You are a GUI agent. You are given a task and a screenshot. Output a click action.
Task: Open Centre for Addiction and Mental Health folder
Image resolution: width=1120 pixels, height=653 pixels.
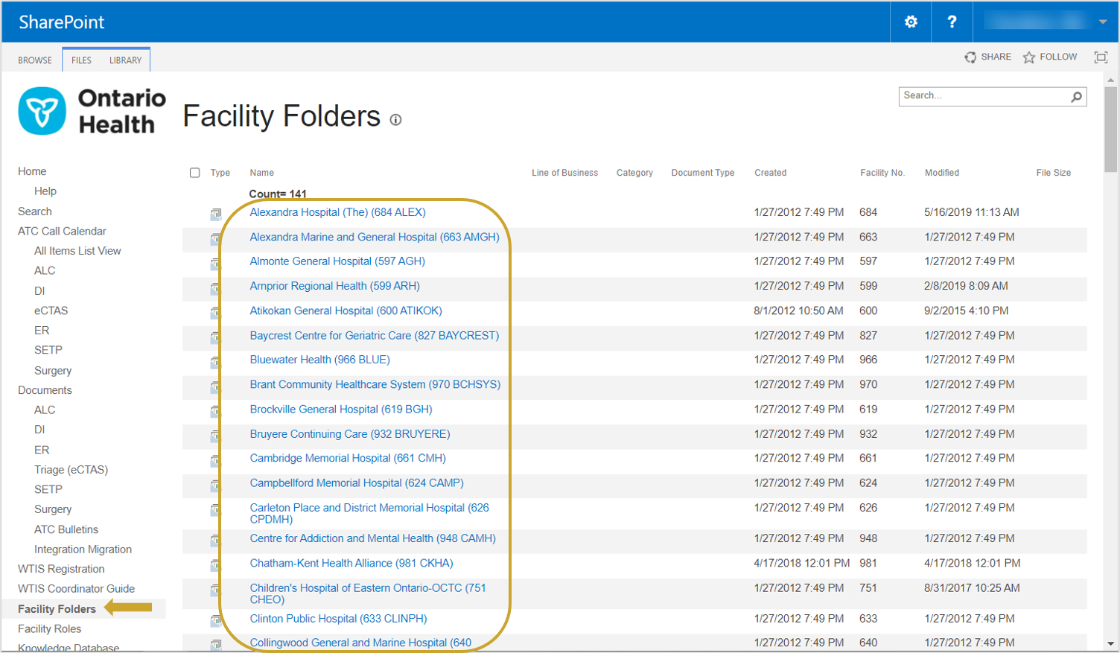373,538
